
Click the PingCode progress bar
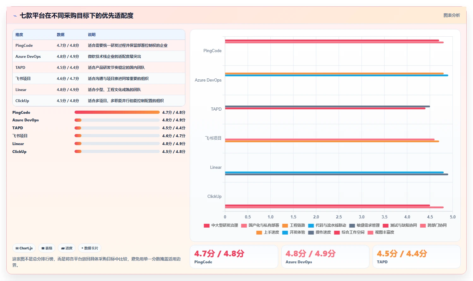pos(117,112)
